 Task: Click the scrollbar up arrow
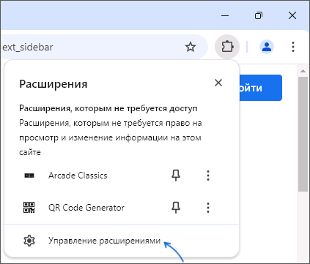pyautogui.click(x=303, y=71)
